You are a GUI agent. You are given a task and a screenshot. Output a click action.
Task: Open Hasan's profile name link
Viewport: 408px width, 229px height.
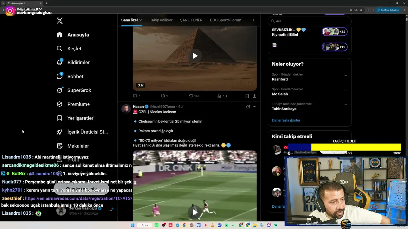(x=138, y=107)
